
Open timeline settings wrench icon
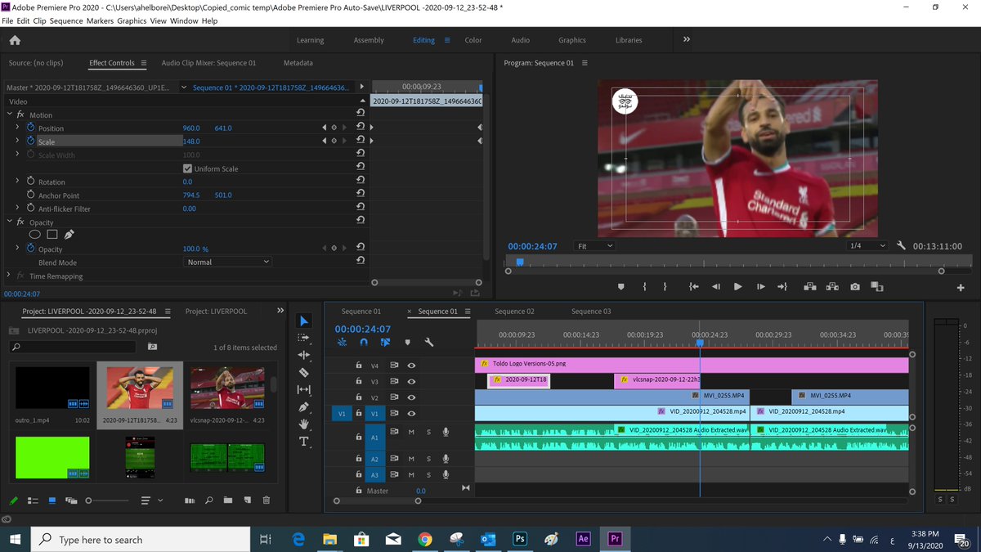click(x=428, y=343)
